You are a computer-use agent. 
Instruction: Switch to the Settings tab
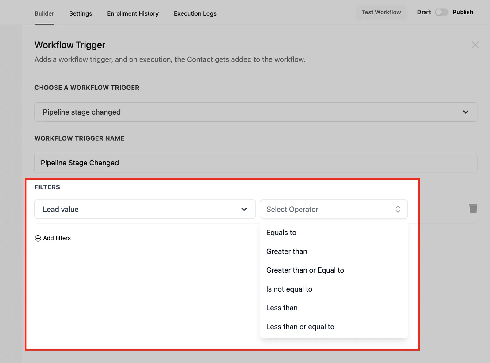click(x=81, y=13)
